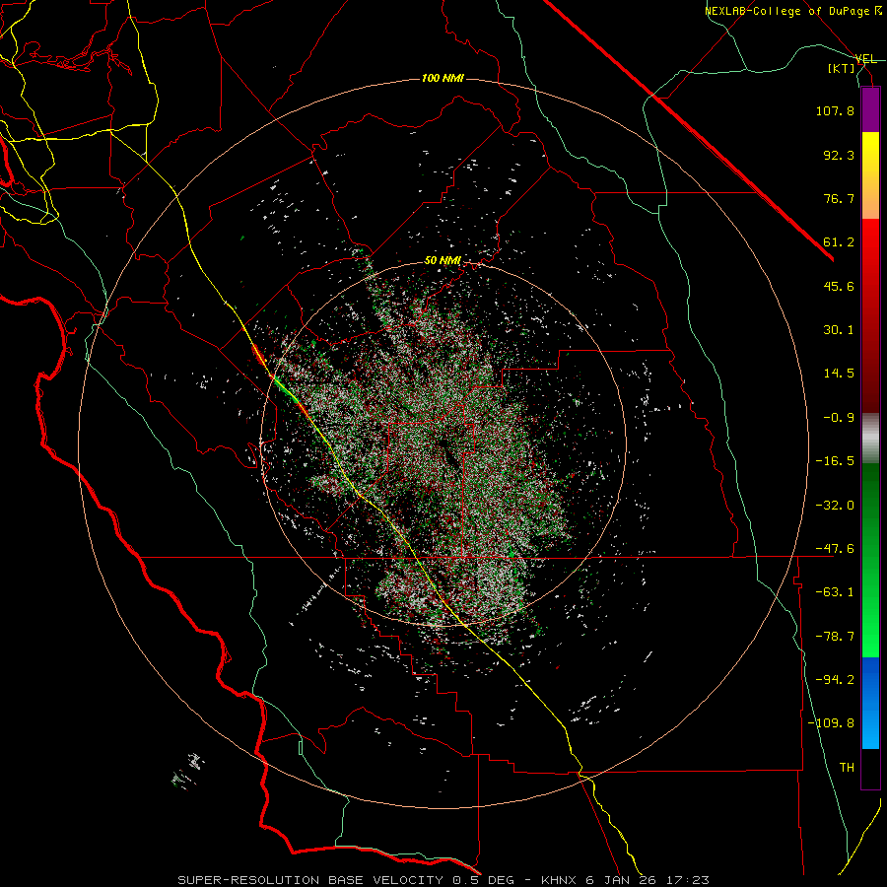Pick the green segment of the color bar

coord(870,560)
